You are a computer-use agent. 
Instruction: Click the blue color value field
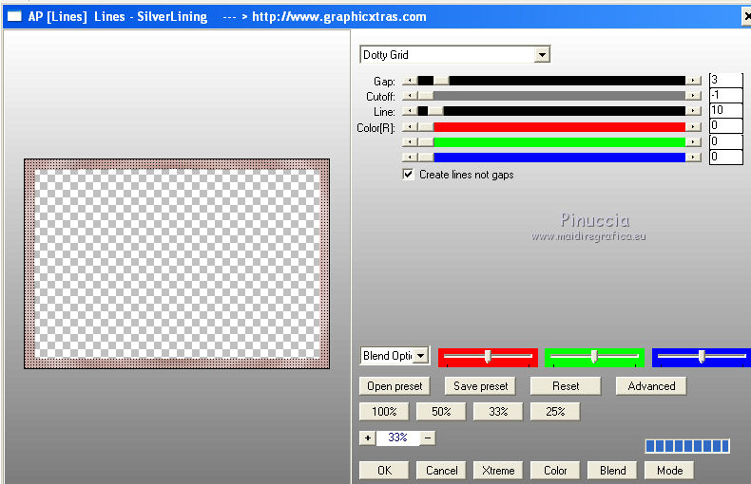tap(725, 157)
